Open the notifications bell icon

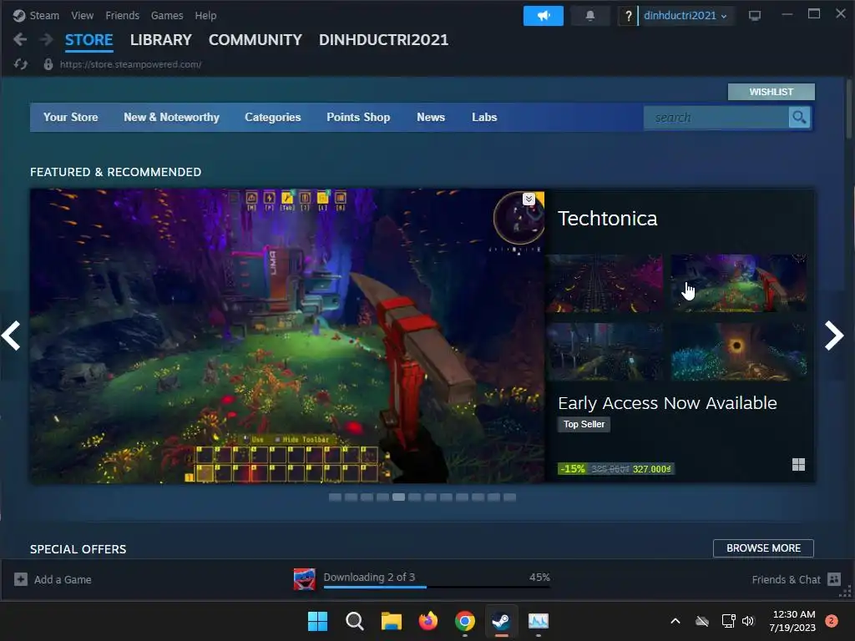tap(590, 16)
